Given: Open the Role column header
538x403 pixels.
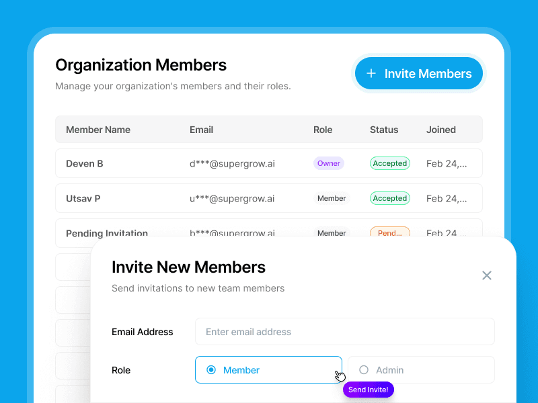Looking at the screenshot, I should point(323,130).
